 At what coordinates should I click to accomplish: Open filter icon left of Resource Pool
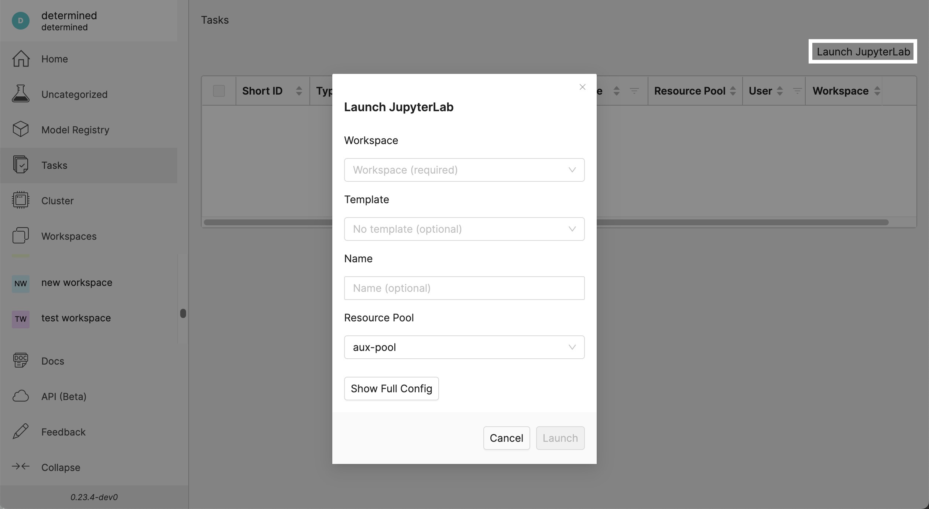click(634, 91)
